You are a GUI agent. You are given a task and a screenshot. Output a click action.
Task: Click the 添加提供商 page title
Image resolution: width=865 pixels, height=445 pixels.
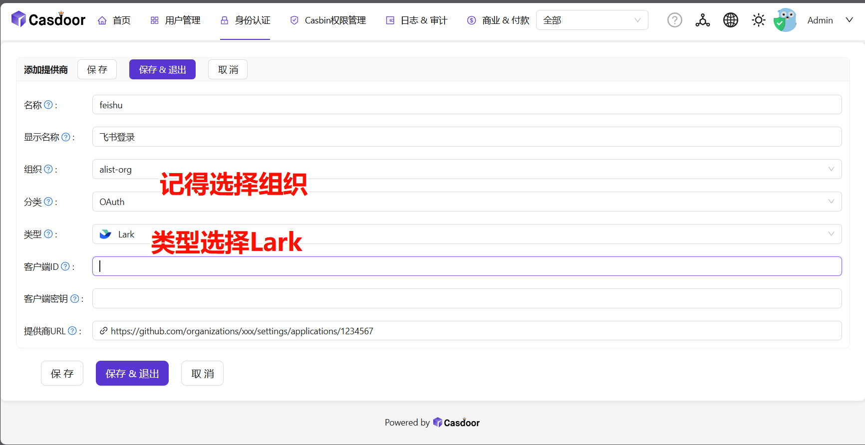[x=46, y=69]
